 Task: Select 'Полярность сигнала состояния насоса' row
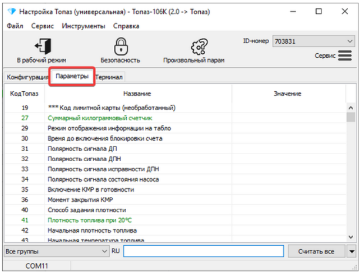point(176,179)
